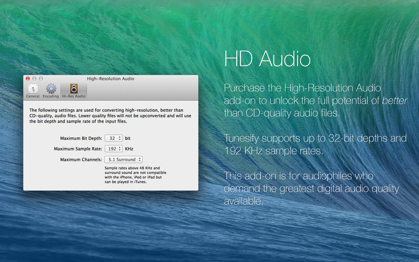The image size is (419, 262).
Task: Click the 'Purchase the High-Resolution Audio' paragraph
Action: (316, 101)
